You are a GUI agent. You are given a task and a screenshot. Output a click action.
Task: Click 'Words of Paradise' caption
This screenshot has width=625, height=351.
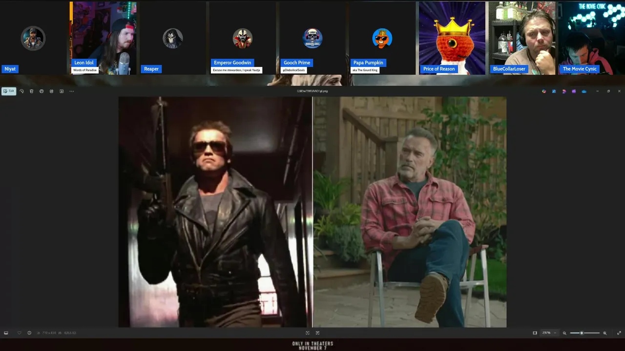[85, 70]
